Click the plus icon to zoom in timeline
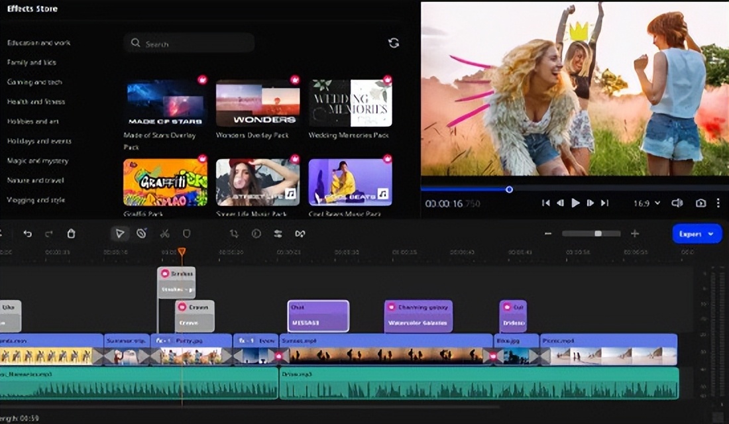 tap(635, 234)
